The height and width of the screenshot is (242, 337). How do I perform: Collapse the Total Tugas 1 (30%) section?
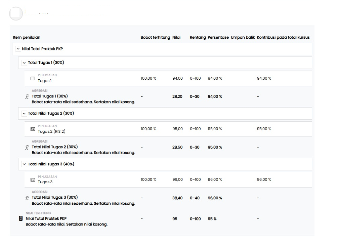click(24, 63)
